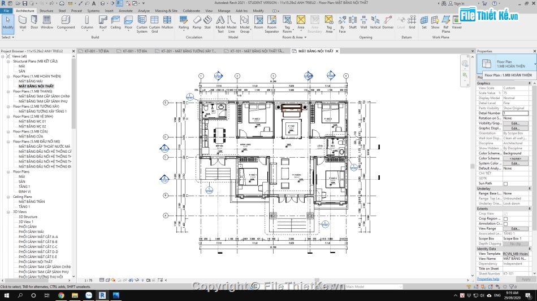The height and width of the screenshot is (301, 537).
Task: Select the Door tool
Action: 34,23
